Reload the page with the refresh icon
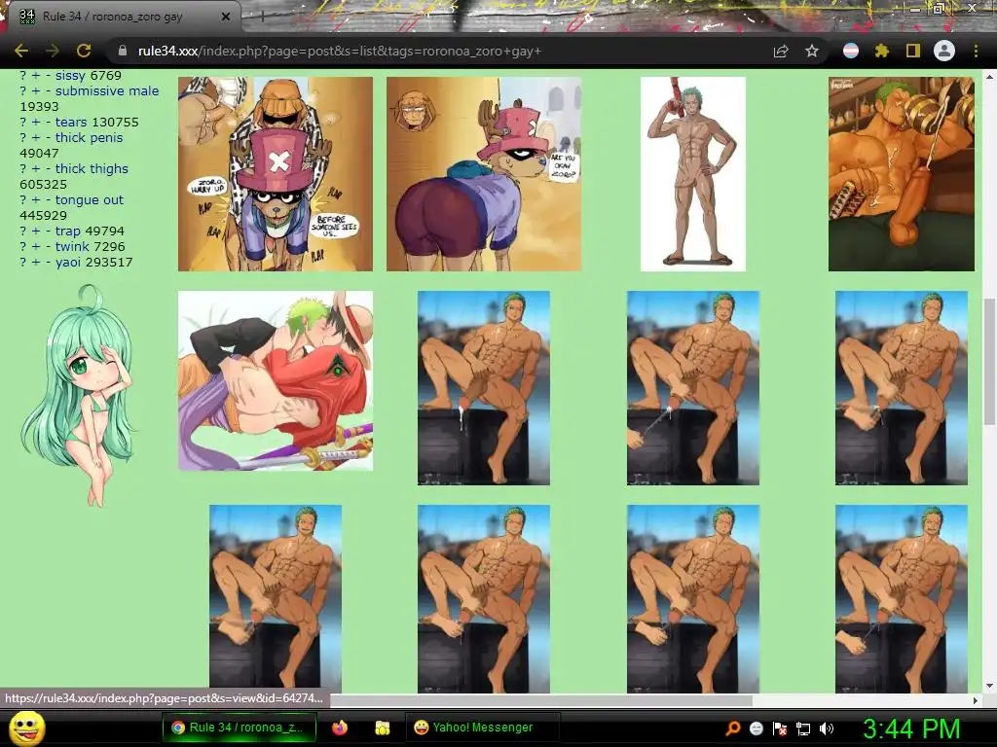Viewport: 997px width, 747px height. [84, 51]
